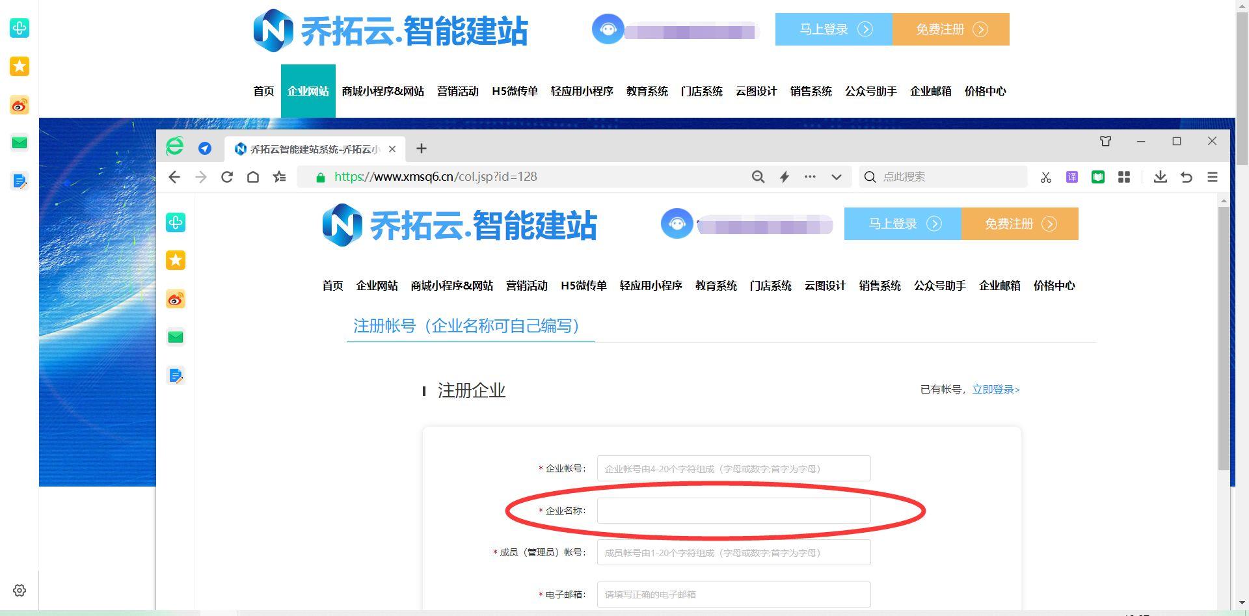Open 云图设计 in inner page nav
This screenshot has width=1249, height=616.
(826, 286)
